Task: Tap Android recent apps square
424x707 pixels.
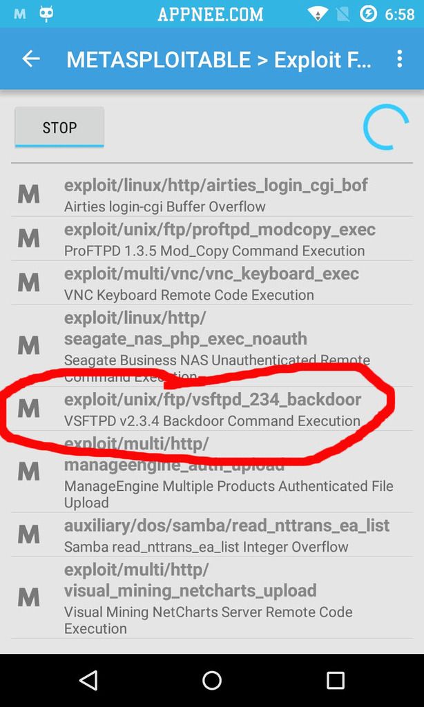Action: click(x=335, y=680)
